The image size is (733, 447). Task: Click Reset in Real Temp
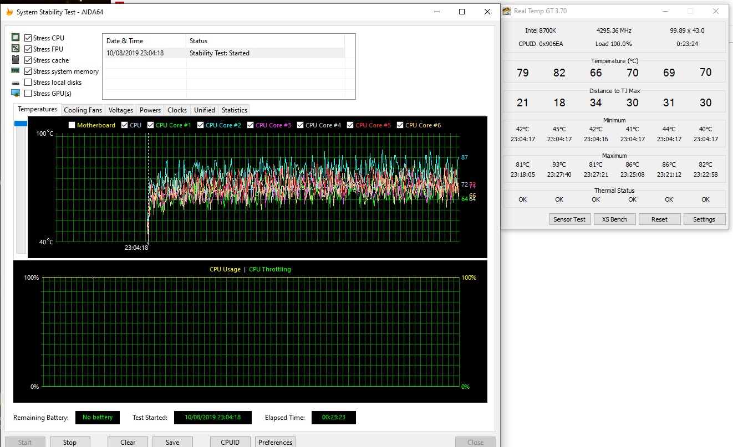pos(659,219)
